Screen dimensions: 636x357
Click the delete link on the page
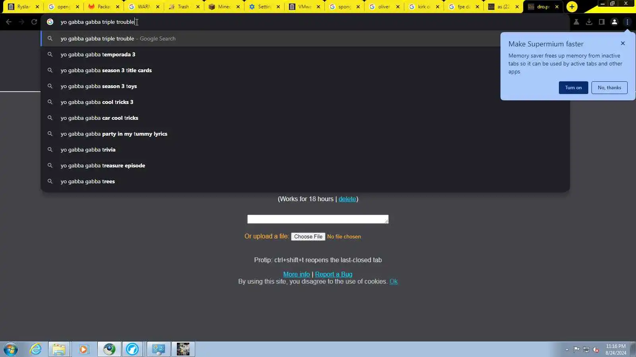pyautogui.click(x=347, y=199)
